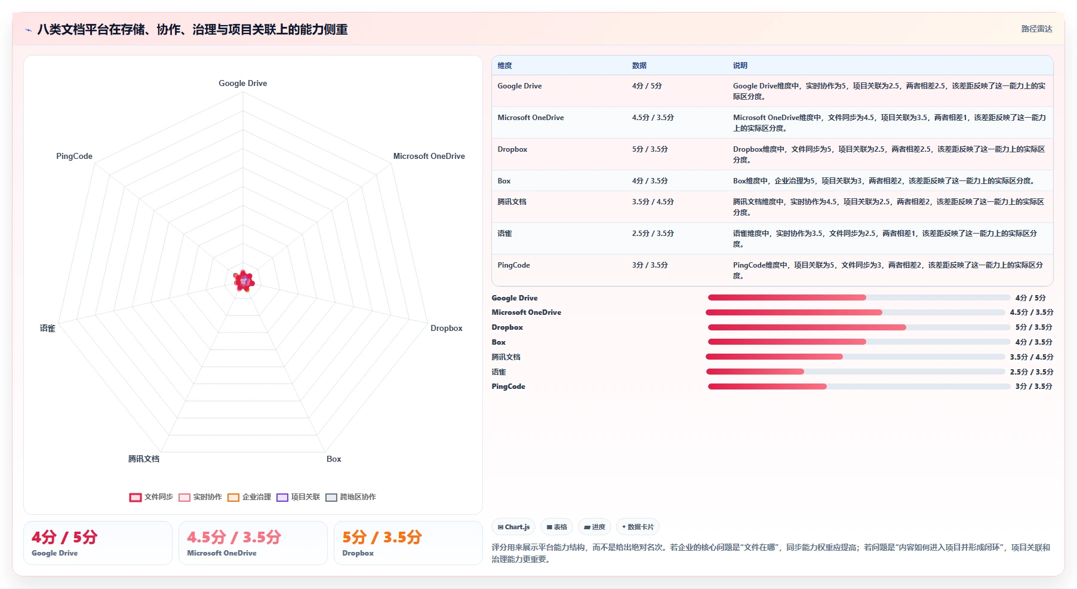
Task: Click the 数据 column header
Action: [x=639, y=66]
